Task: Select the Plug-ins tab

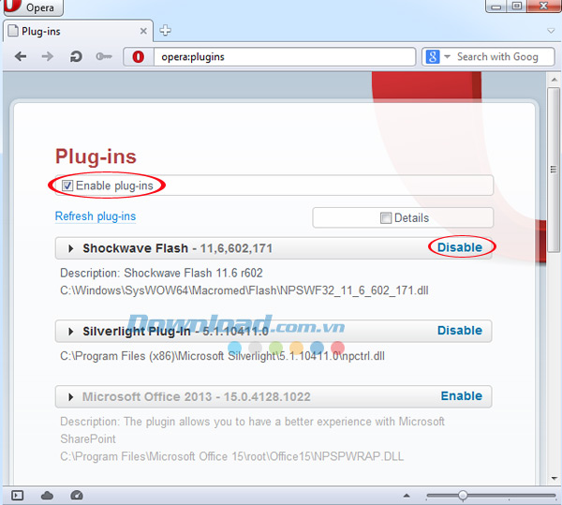Action: click(x=78, y=31)
